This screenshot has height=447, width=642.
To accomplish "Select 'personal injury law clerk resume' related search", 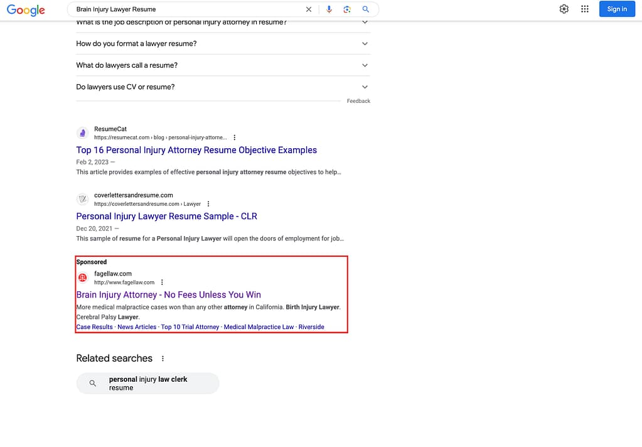I will [x=148, y=384].
